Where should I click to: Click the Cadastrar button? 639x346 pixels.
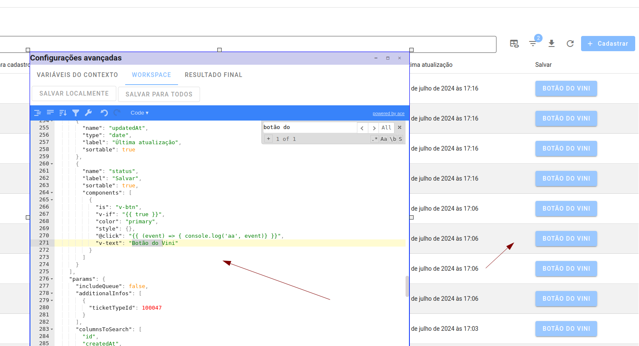pyautogui.click(x=608, y=44)
